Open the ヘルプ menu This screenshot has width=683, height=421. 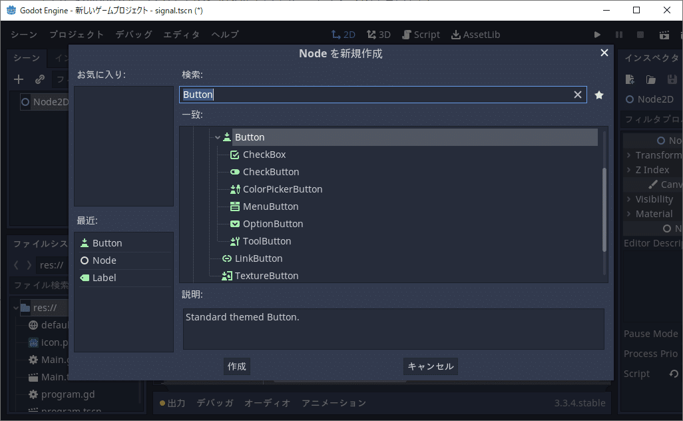[x=225, y=35]
